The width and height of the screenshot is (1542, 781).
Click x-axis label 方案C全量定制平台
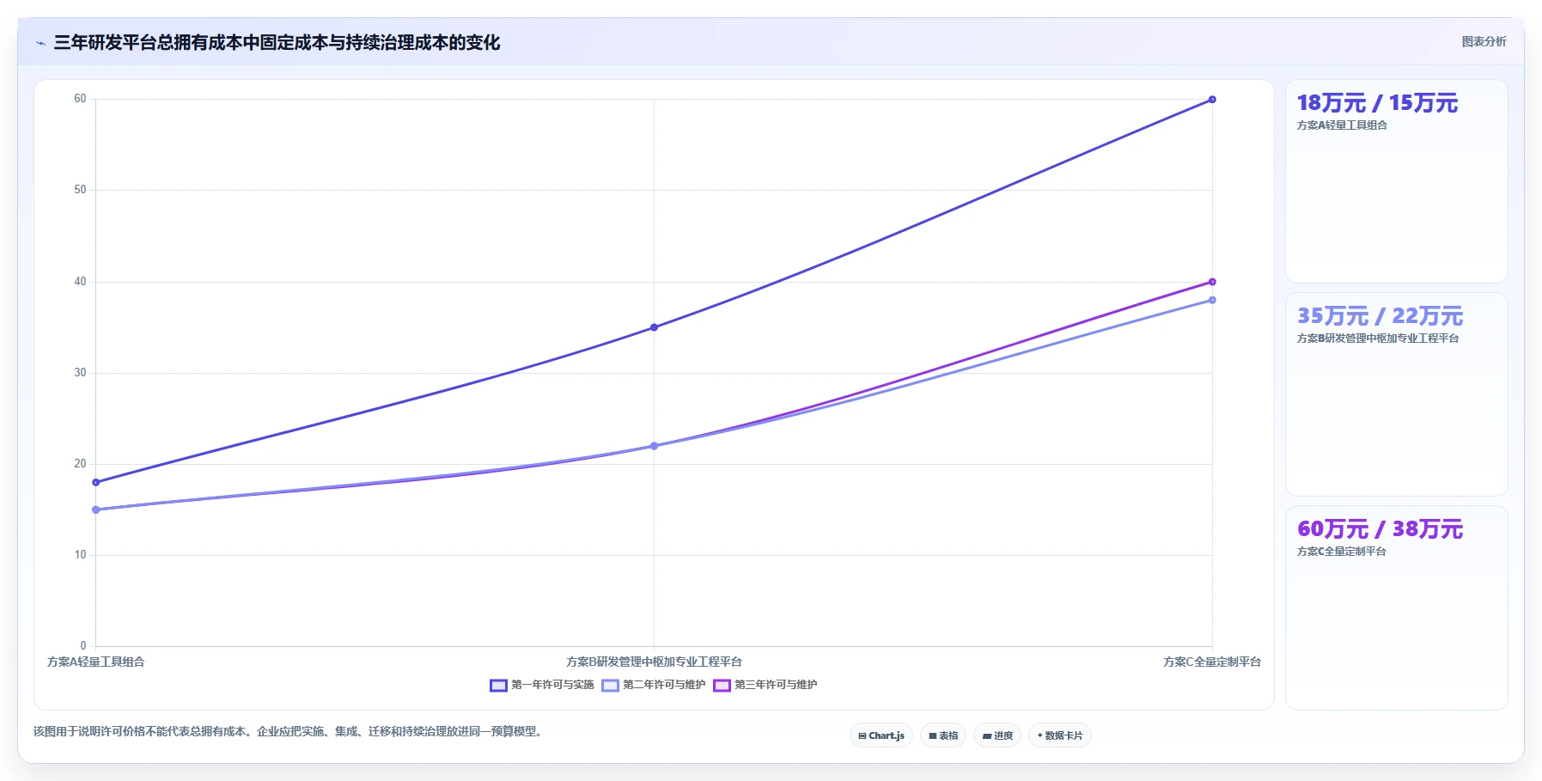1212,662
